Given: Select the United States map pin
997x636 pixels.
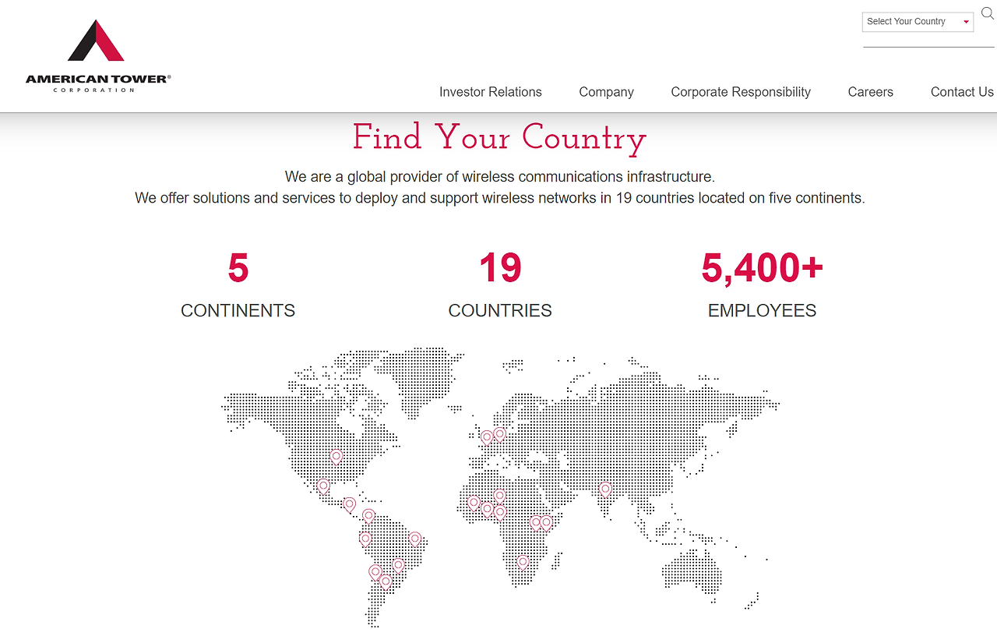Looking at the screenshot, I should 336,457.
